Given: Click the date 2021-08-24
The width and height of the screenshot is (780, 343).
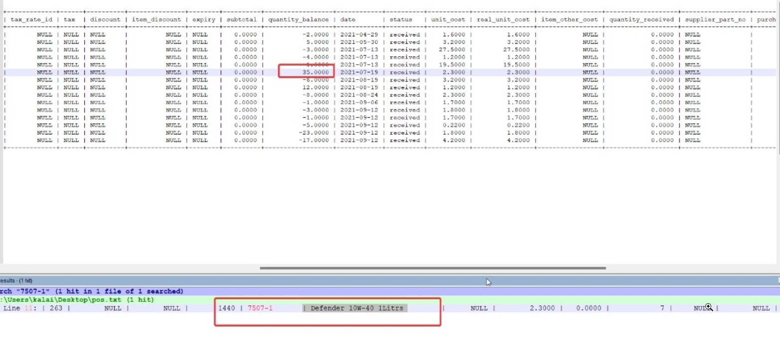Looking at the screenshot, I should [359, 95].
